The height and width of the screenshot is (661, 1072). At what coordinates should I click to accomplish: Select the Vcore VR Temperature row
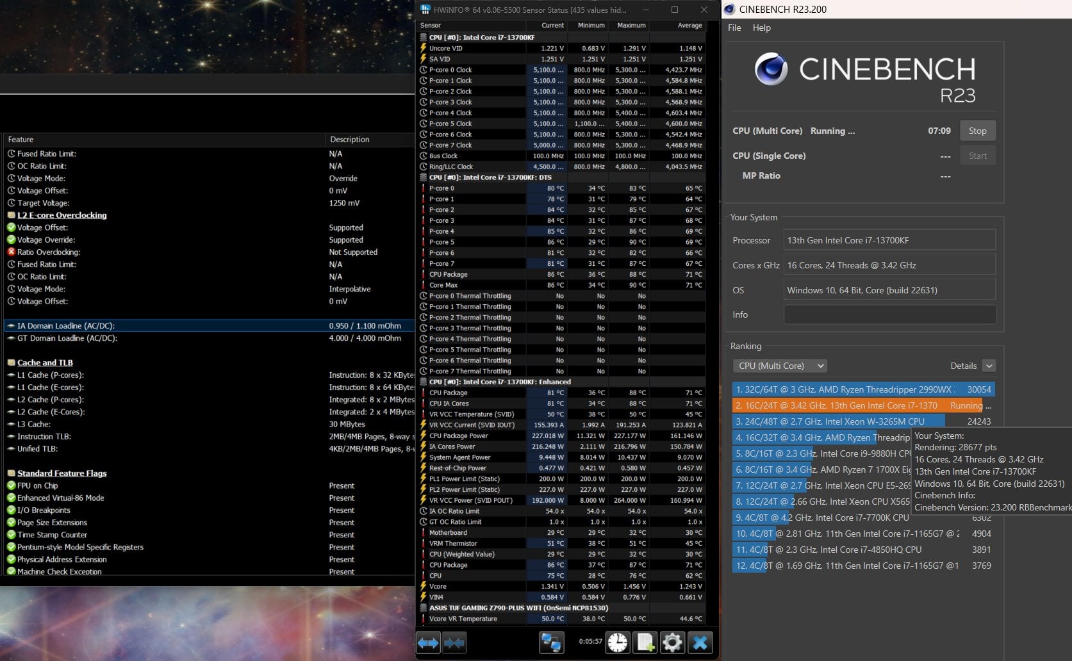click(x=561, y=619)
